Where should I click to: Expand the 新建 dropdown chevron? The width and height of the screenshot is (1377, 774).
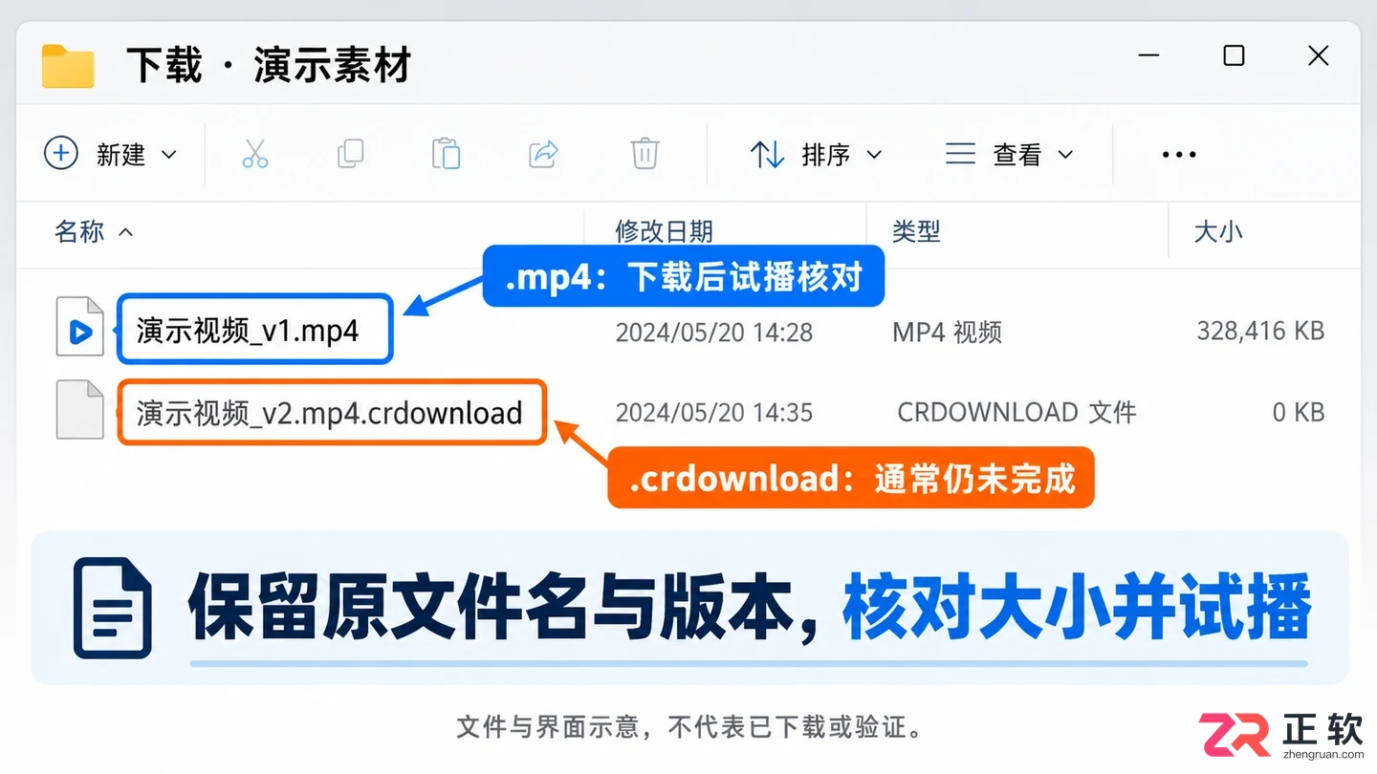pyautogui.click(x=169, y=155)
